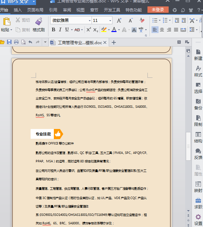The image size is (203, 227).
Task: Click the Cut (剪切) scissors icon
Action: point(18,20)
